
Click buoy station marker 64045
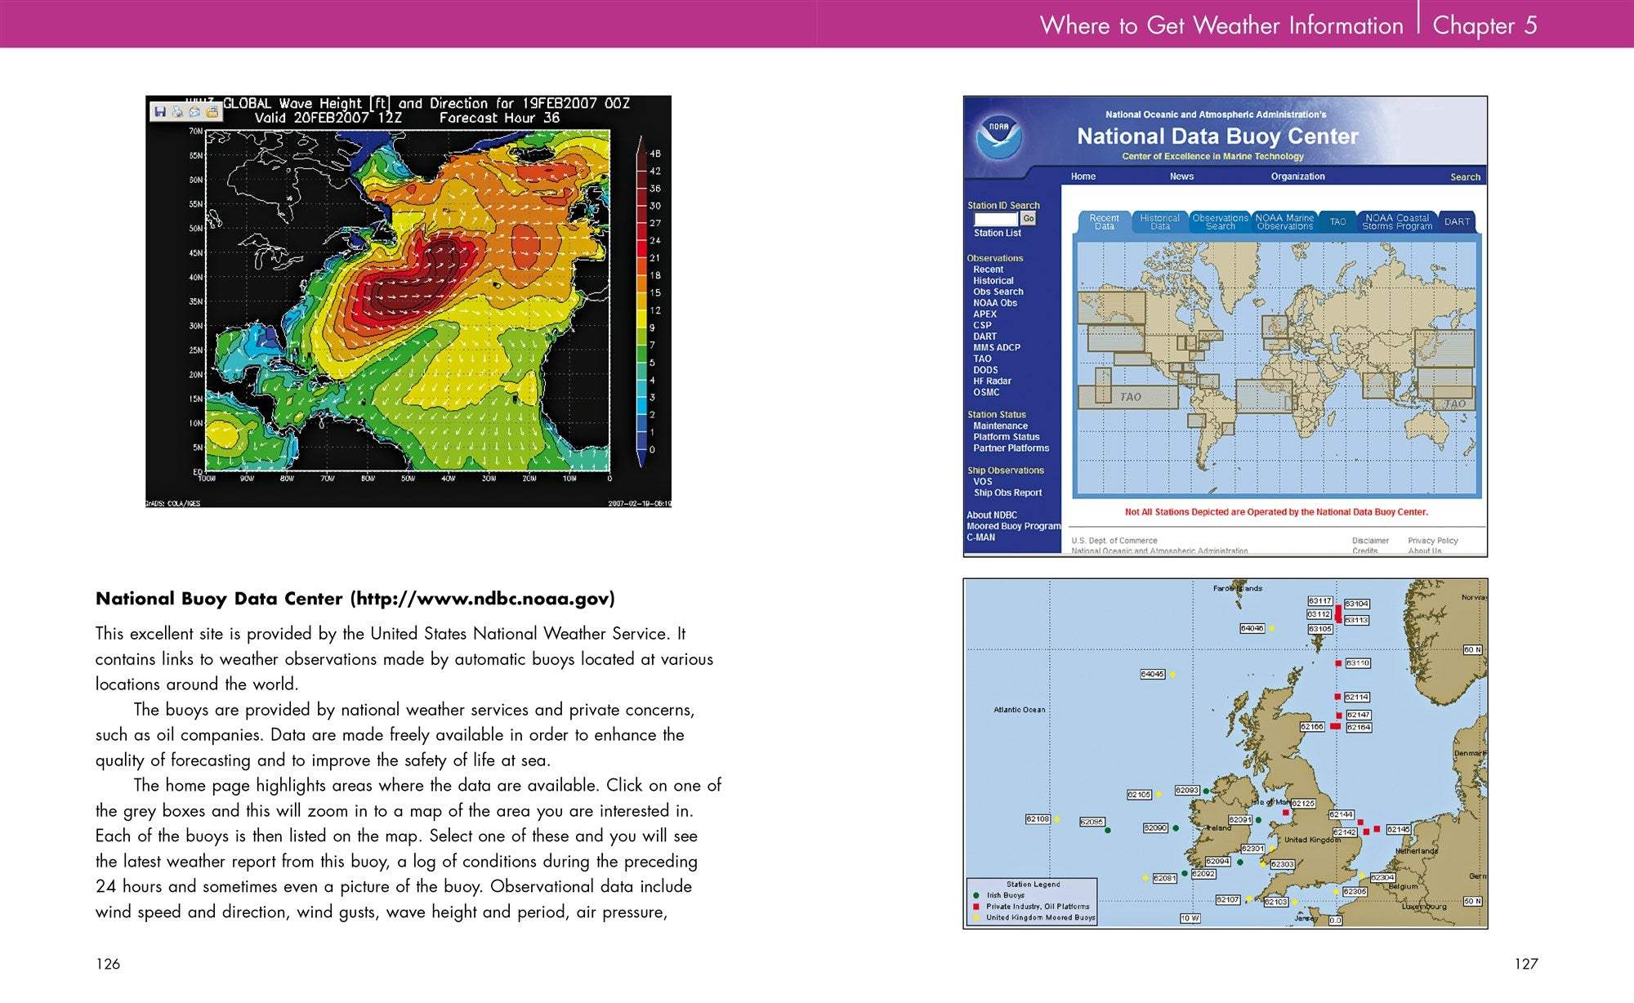coord(1172,675)
